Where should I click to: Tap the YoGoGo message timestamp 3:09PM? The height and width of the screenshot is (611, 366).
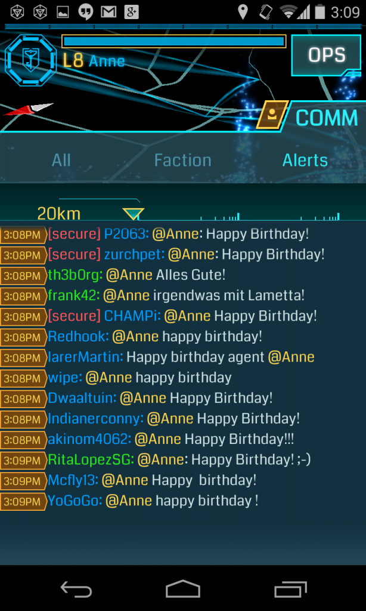pos(23,501)
